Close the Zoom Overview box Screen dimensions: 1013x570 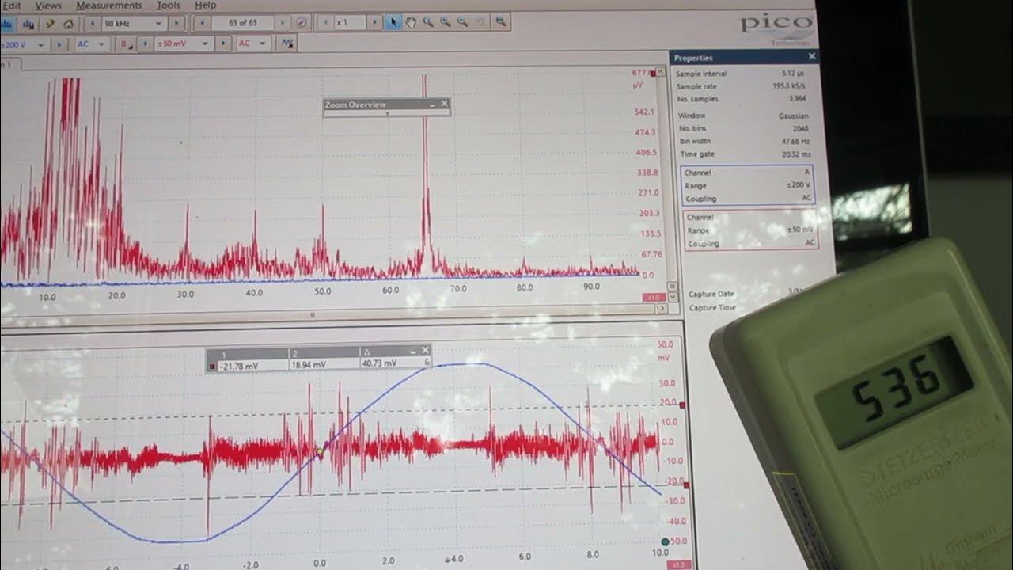pos(444,104)
